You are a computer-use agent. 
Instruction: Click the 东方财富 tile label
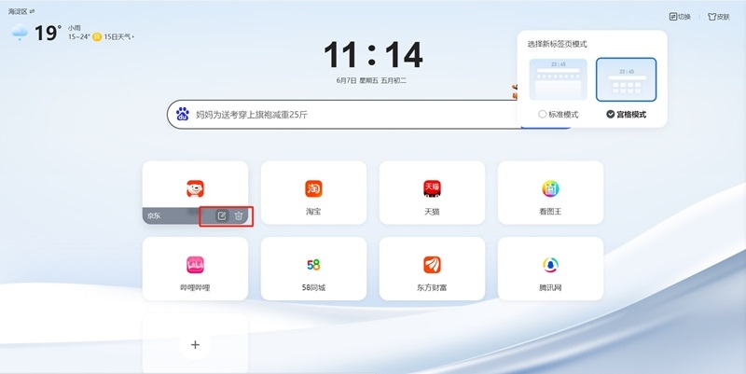[x=432, y=287]
